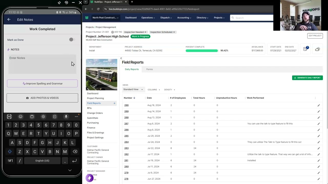Tap the back arrow in Edit Notes
The width and height of the screenshot is (328, 184).
(9, 19)
